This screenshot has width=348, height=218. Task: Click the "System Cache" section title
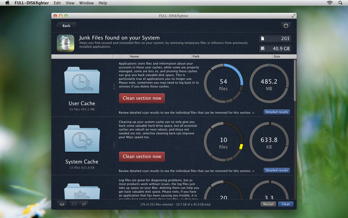coord(82,162)
